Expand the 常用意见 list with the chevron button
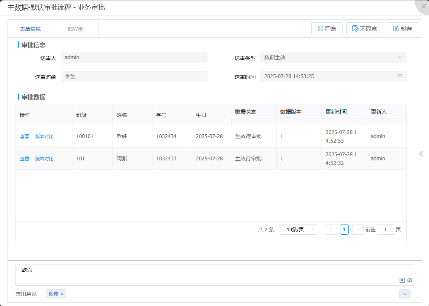This screenshot has height=306, width=429. tap(404, 294)
